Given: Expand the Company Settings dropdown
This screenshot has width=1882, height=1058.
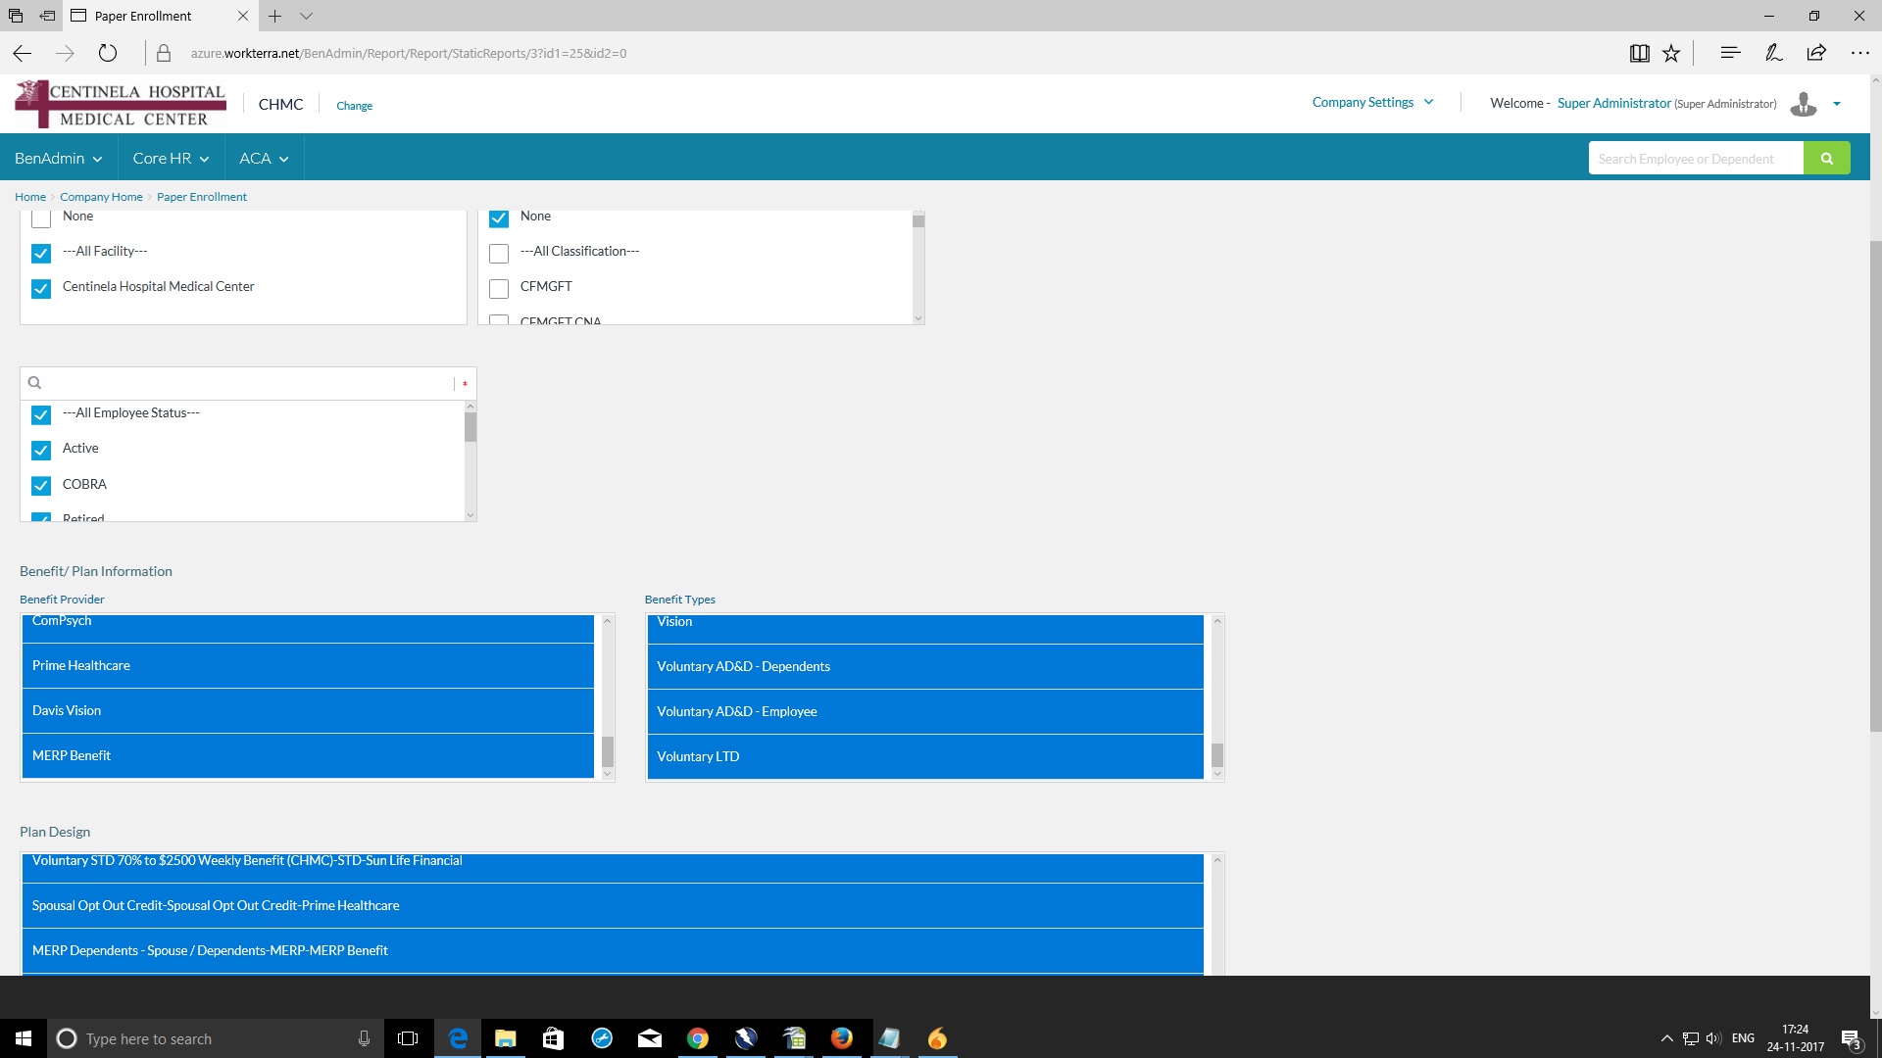Looking at the screenshot, I should click(1372, 102).
